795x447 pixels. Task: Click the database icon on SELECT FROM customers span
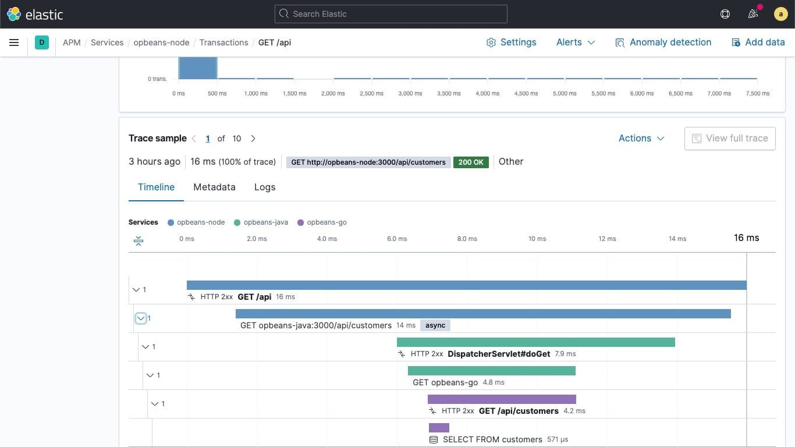434,439
